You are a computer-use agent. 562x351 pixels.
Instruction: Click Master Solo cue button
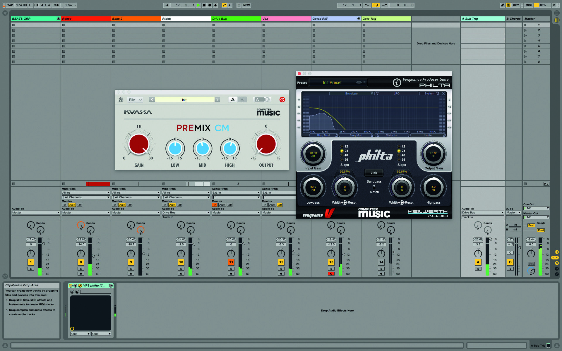pos(531,264)
